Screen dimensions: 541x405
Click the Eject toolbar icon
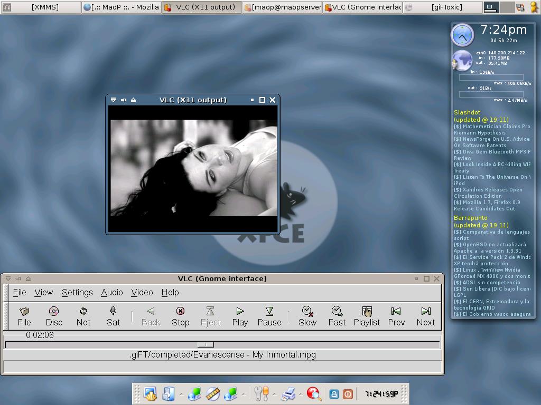point(210,316)
